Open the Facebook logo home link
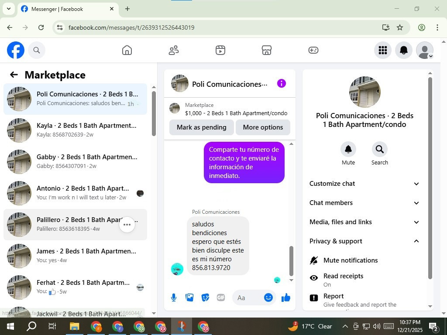Screen dimensions: 447x335 [16, 50]
